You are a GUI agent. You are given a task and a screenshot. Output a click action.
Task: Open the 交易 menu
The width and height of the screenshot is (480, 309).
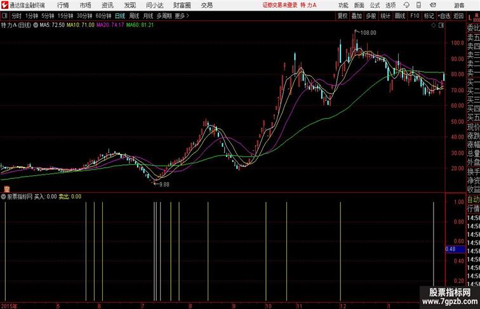pyautogui.click(x=206, y=5)
